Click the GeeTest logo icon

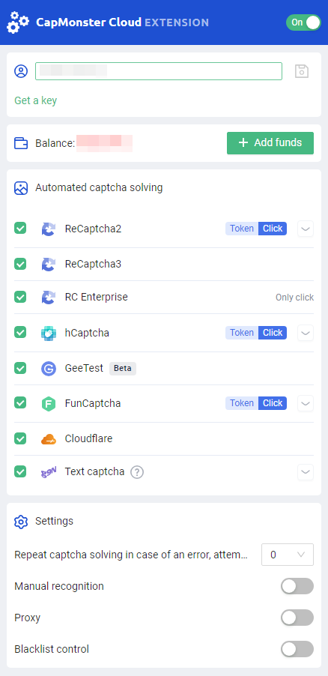(x=49, y=369)
